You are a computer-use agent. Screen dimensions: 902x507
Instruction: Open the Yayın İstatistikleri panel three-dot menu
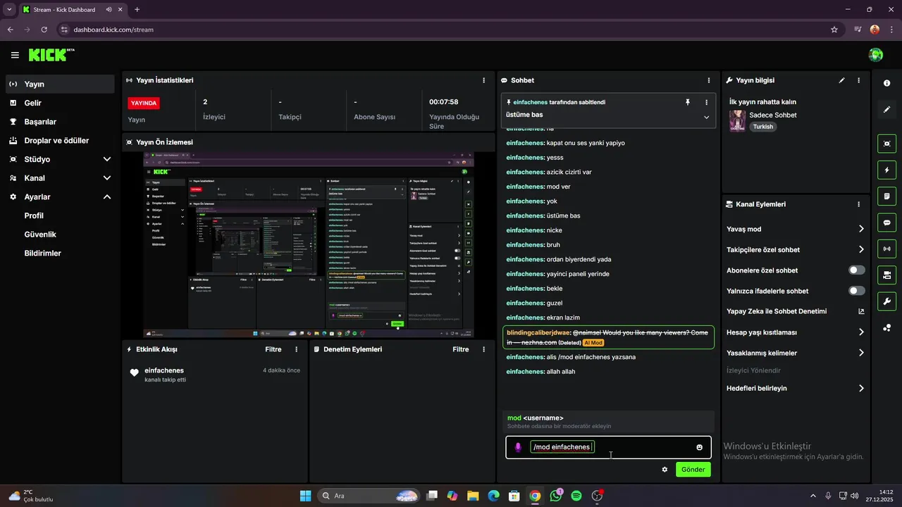click(x=483, y=80)
